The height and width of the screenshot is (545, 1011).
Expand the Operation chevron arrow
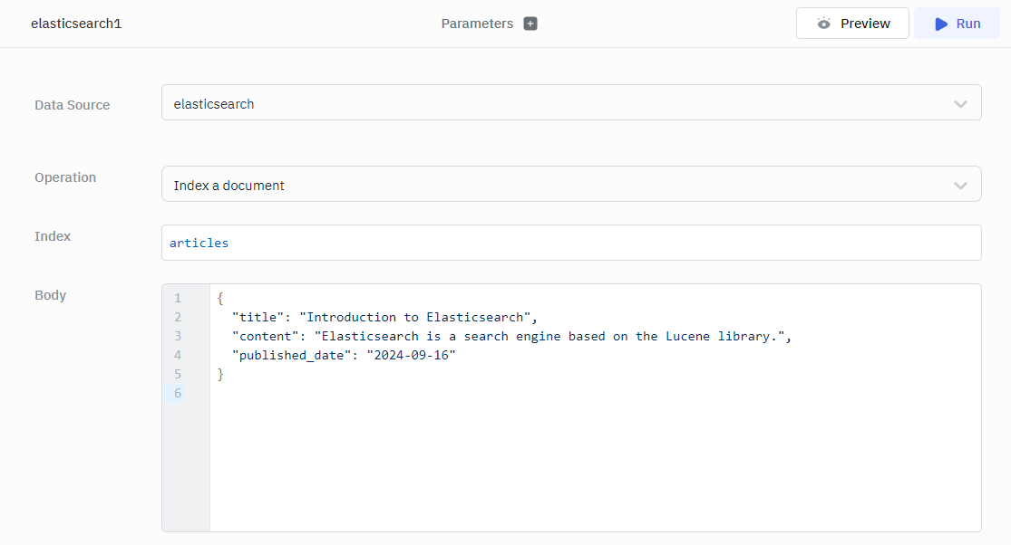point(960,185)
